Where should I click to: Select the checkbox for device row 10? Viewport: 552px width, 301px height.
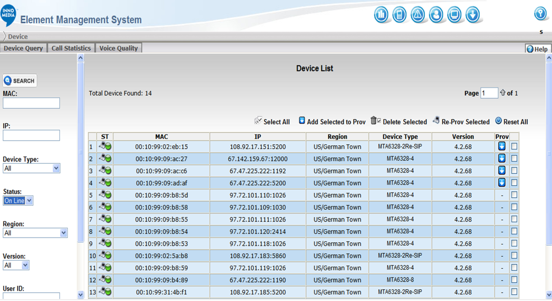pos(514,255)
